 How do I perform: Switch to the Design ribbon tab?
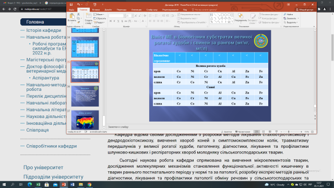108,10
